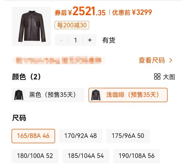Select the 浅咖啡 color option

click(x=128, y=95)
